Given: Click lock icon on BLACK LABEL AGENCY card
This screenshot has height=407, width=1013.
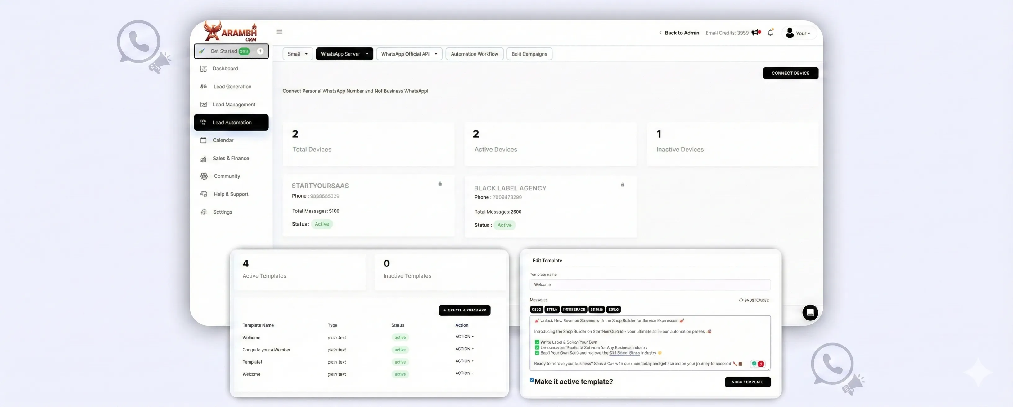Looking at the screenshot, I should click(x=623, y=185).
